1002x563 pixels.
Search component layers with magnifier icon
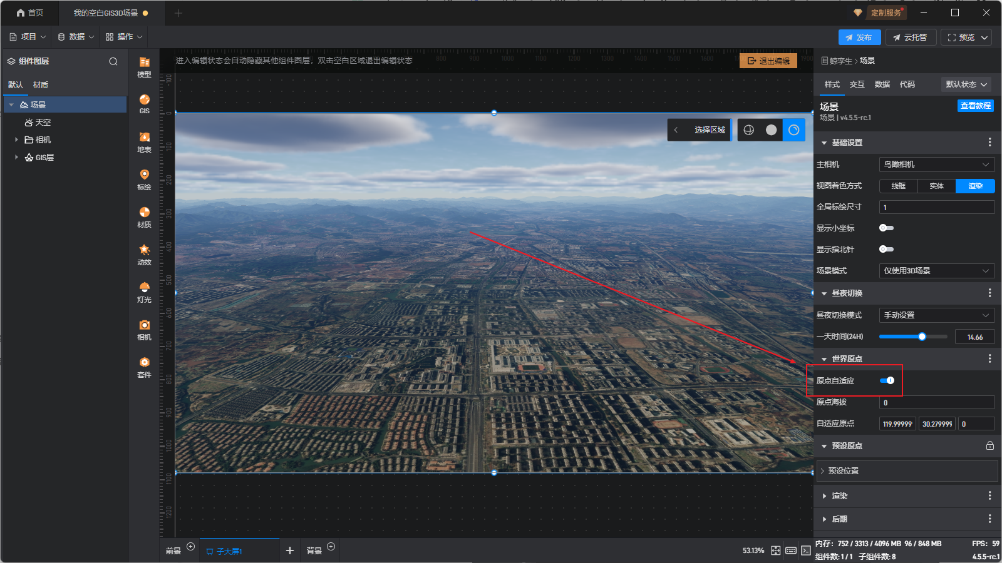(113, 61)
